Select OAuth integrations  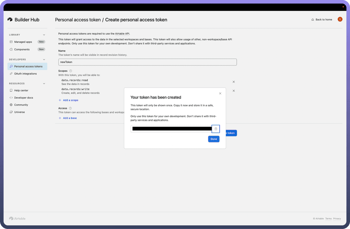click(25, 74)
